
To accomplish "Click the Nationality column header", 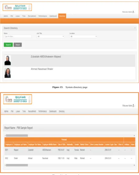I will pos(70,144).
